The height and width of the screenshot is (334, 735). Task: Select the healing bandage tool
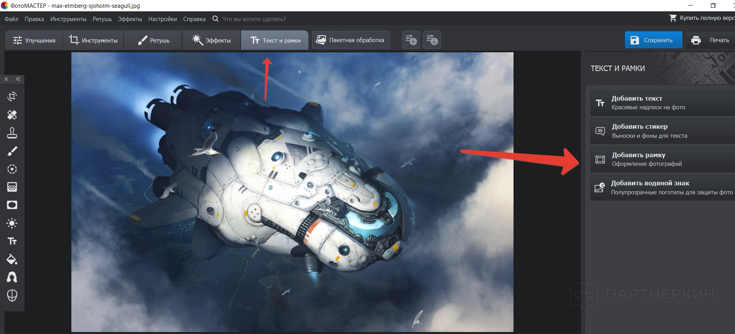[x=12, y=115]
